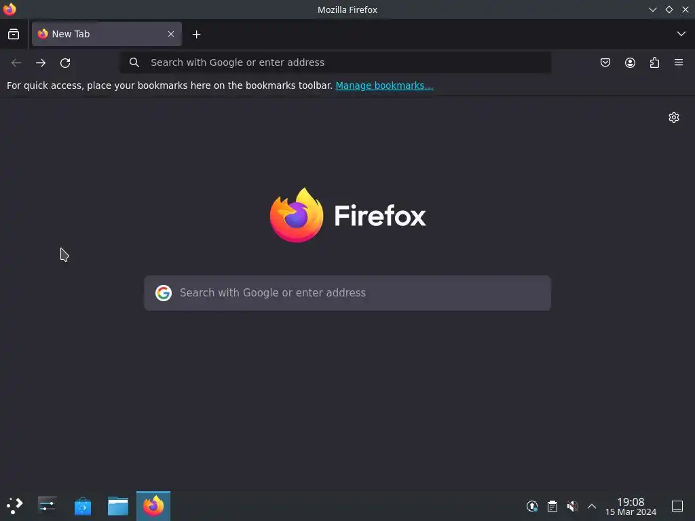Focus the top address bar field
Viewport: 695px width, 521px height.
pyautogui.click(x=335, y=62)
